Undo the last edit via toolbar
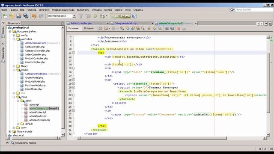 click(x=34, y=16)
